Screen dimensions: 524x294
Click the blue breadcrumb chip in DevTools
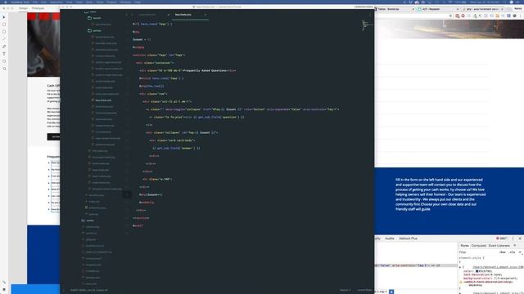[391, 292]
